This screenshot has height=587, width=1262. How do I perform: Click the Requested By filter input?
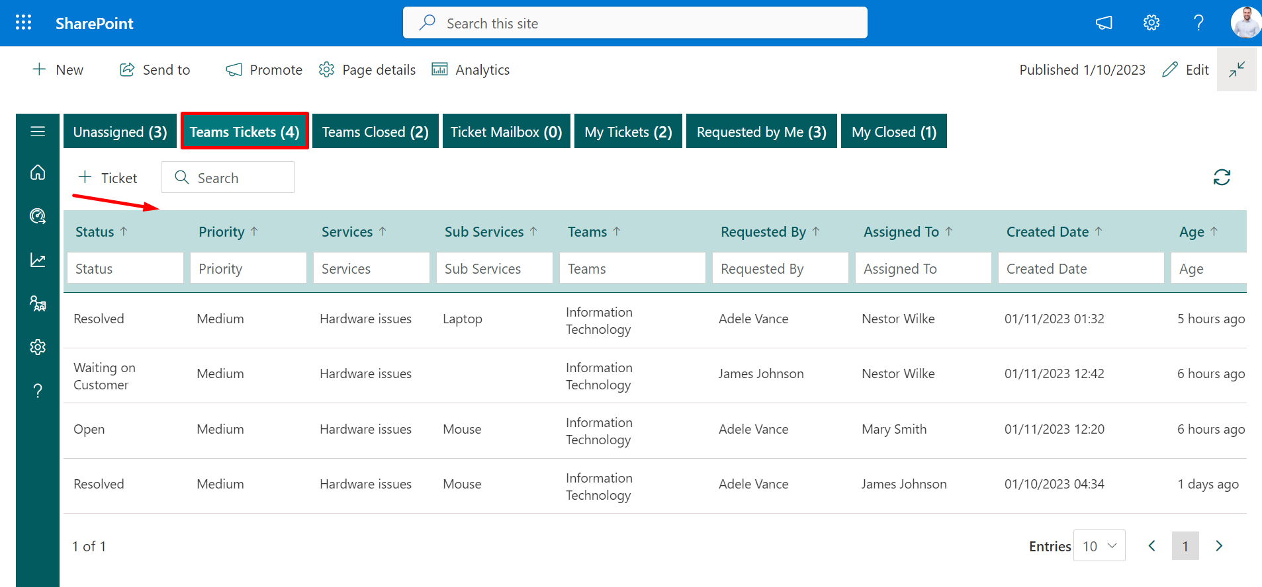click(x=780, y=268)
